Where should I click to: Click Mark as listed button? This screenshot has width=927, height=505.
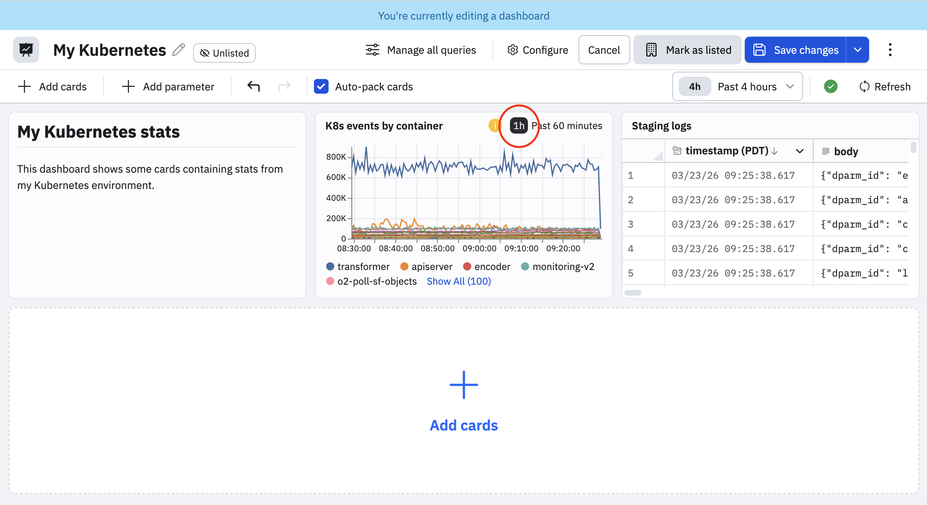point(687,50)
